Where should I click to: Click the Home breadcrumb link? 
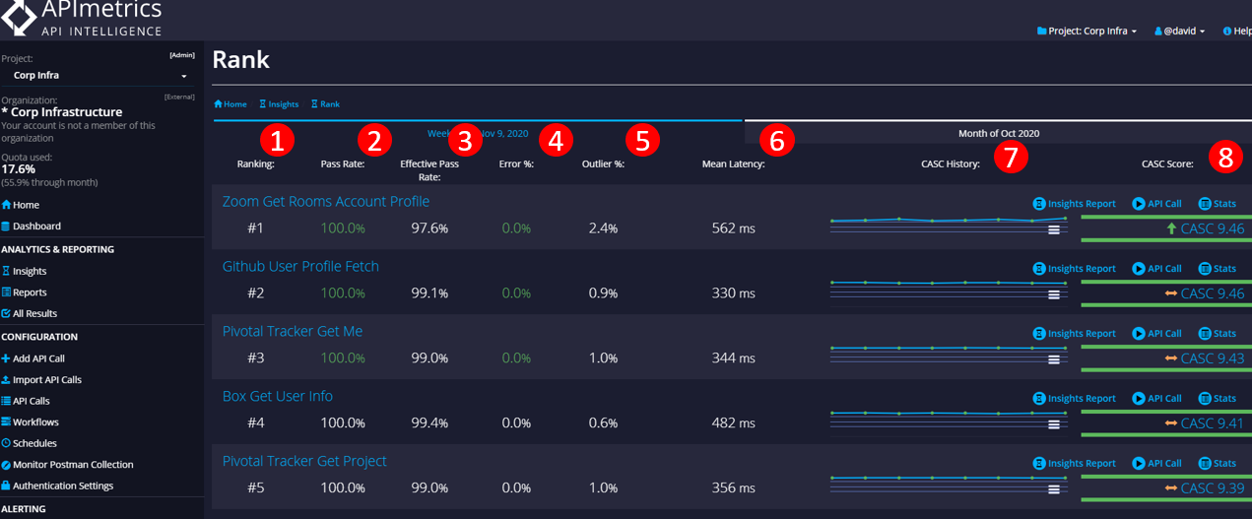point(231,104)
